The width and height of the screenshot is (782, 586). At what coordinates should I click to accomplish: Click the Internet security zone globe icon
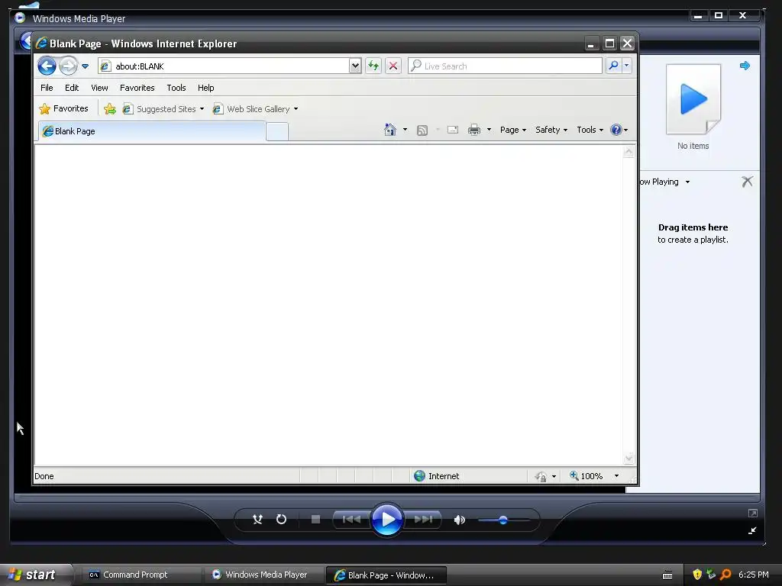point(419,476)
